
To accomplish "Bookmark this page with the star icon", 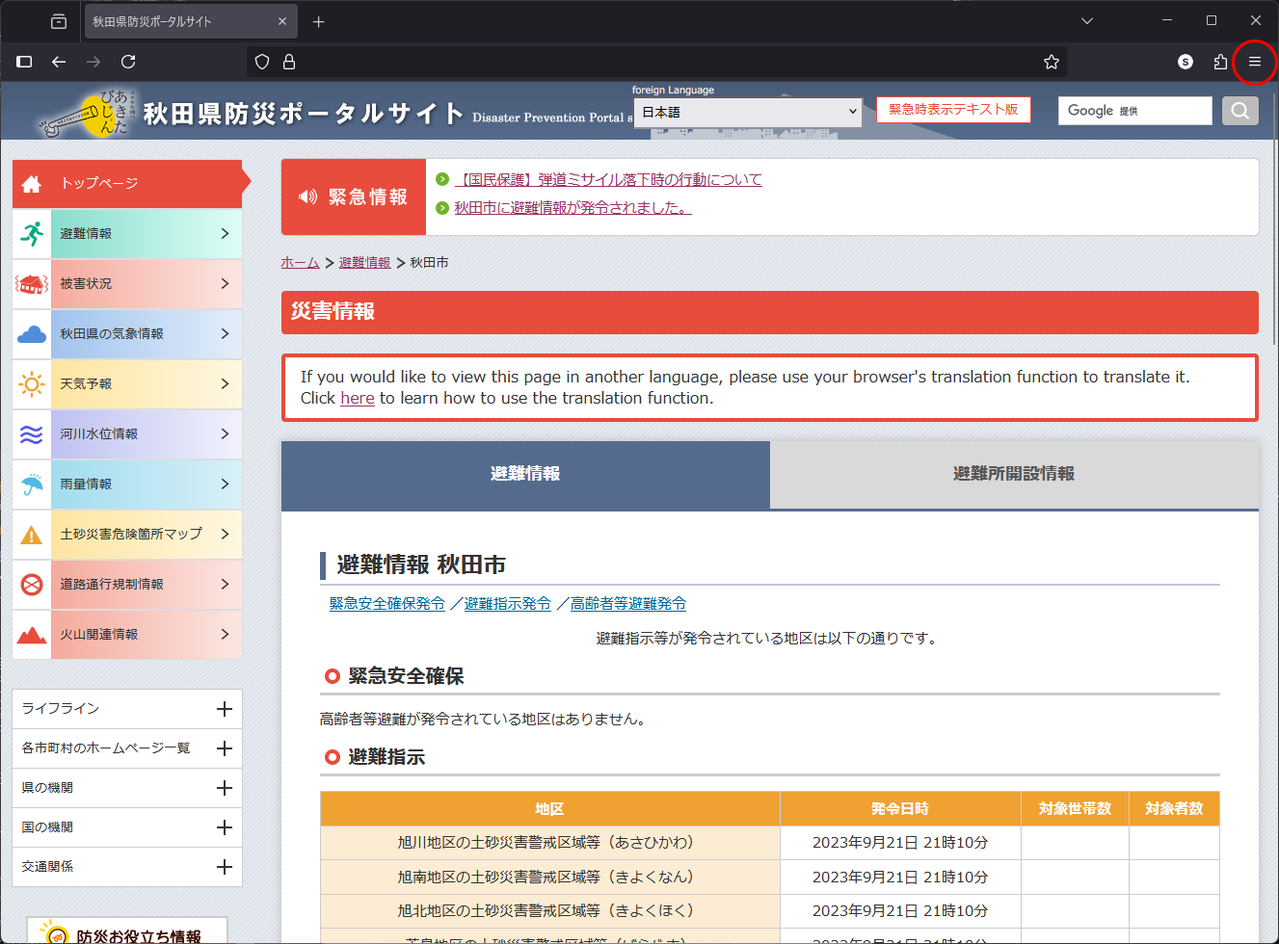I will (x=1051, y=62).
